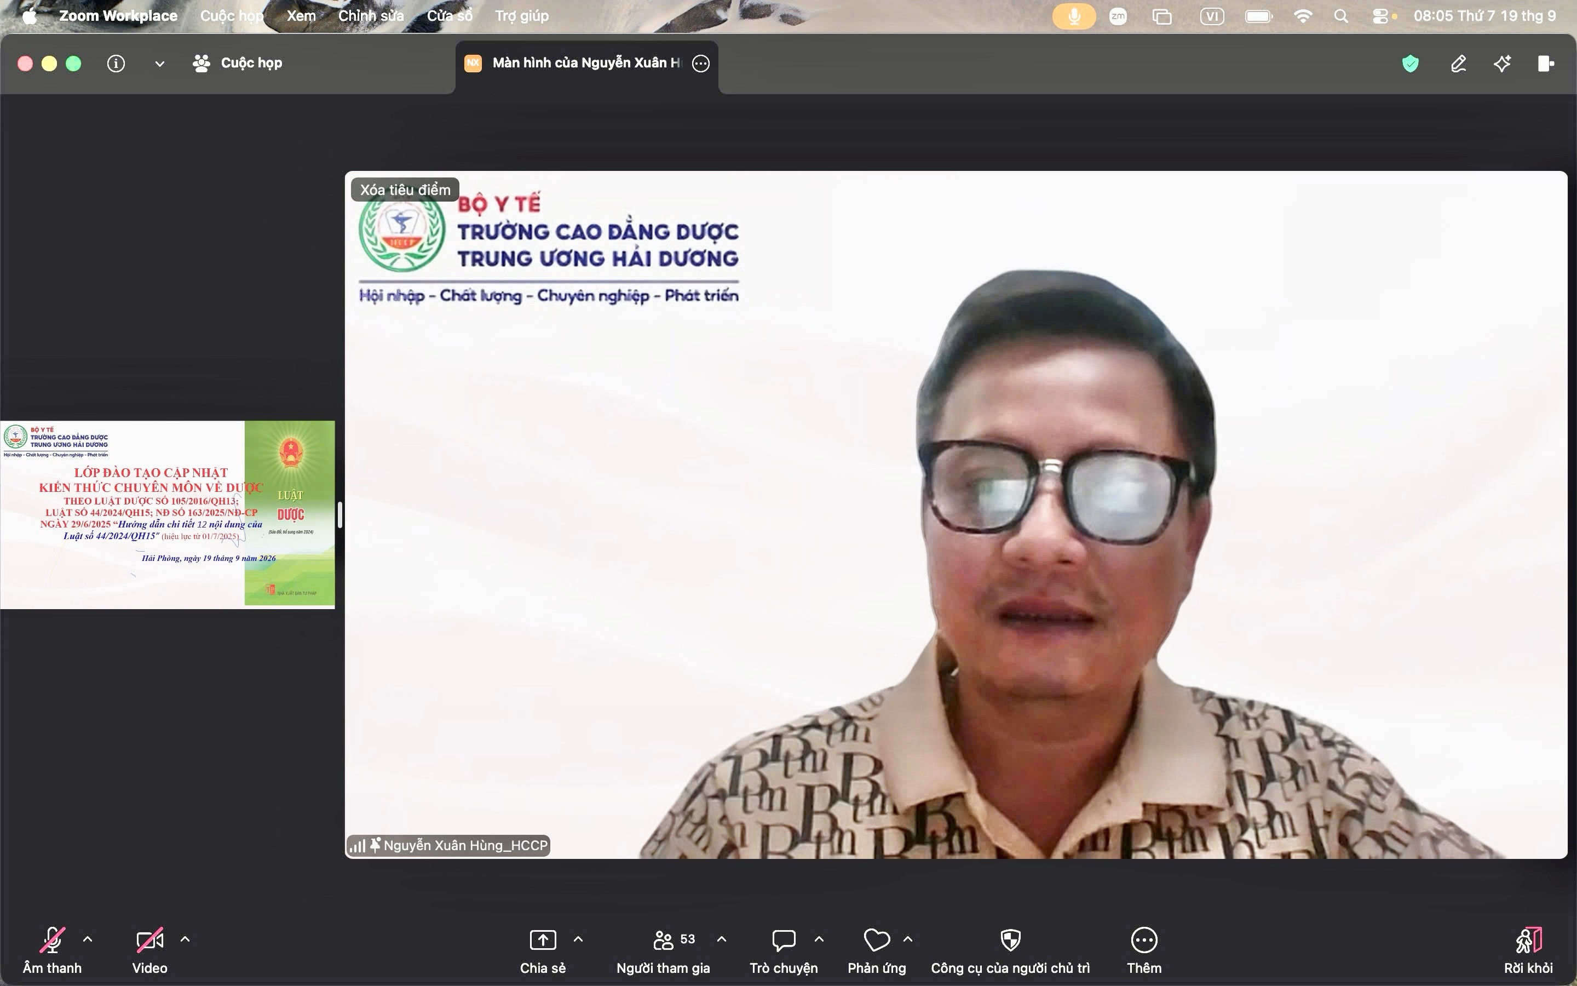Viewport: 1577px width, 986px height.
Task: Open Phản ứng reactions
Action: click(877, 951)
